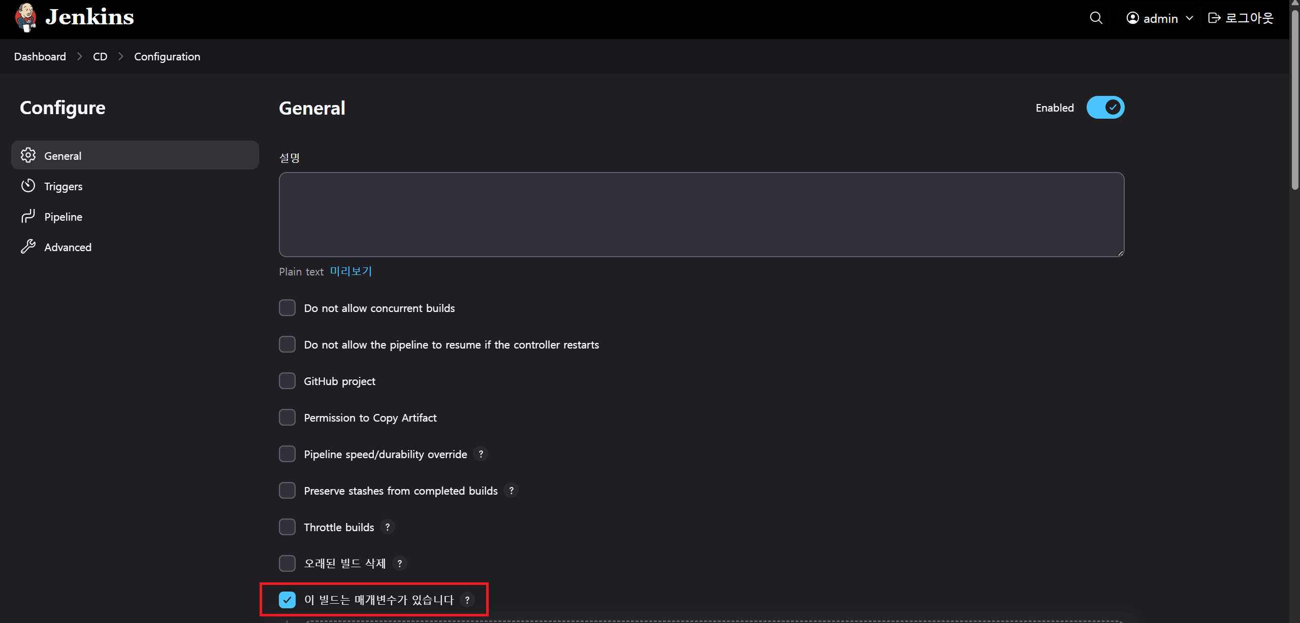
Task: Uncheck 이 빌드는 매개변수가 있습니다 checkbox
Action: tap(287, 600)
